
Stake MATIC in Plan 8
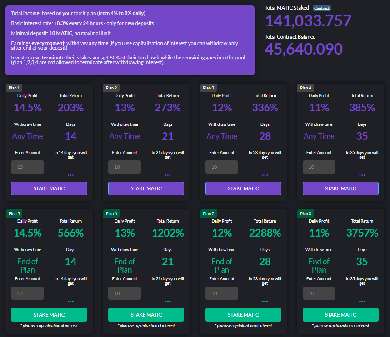(x=340, y=315)
